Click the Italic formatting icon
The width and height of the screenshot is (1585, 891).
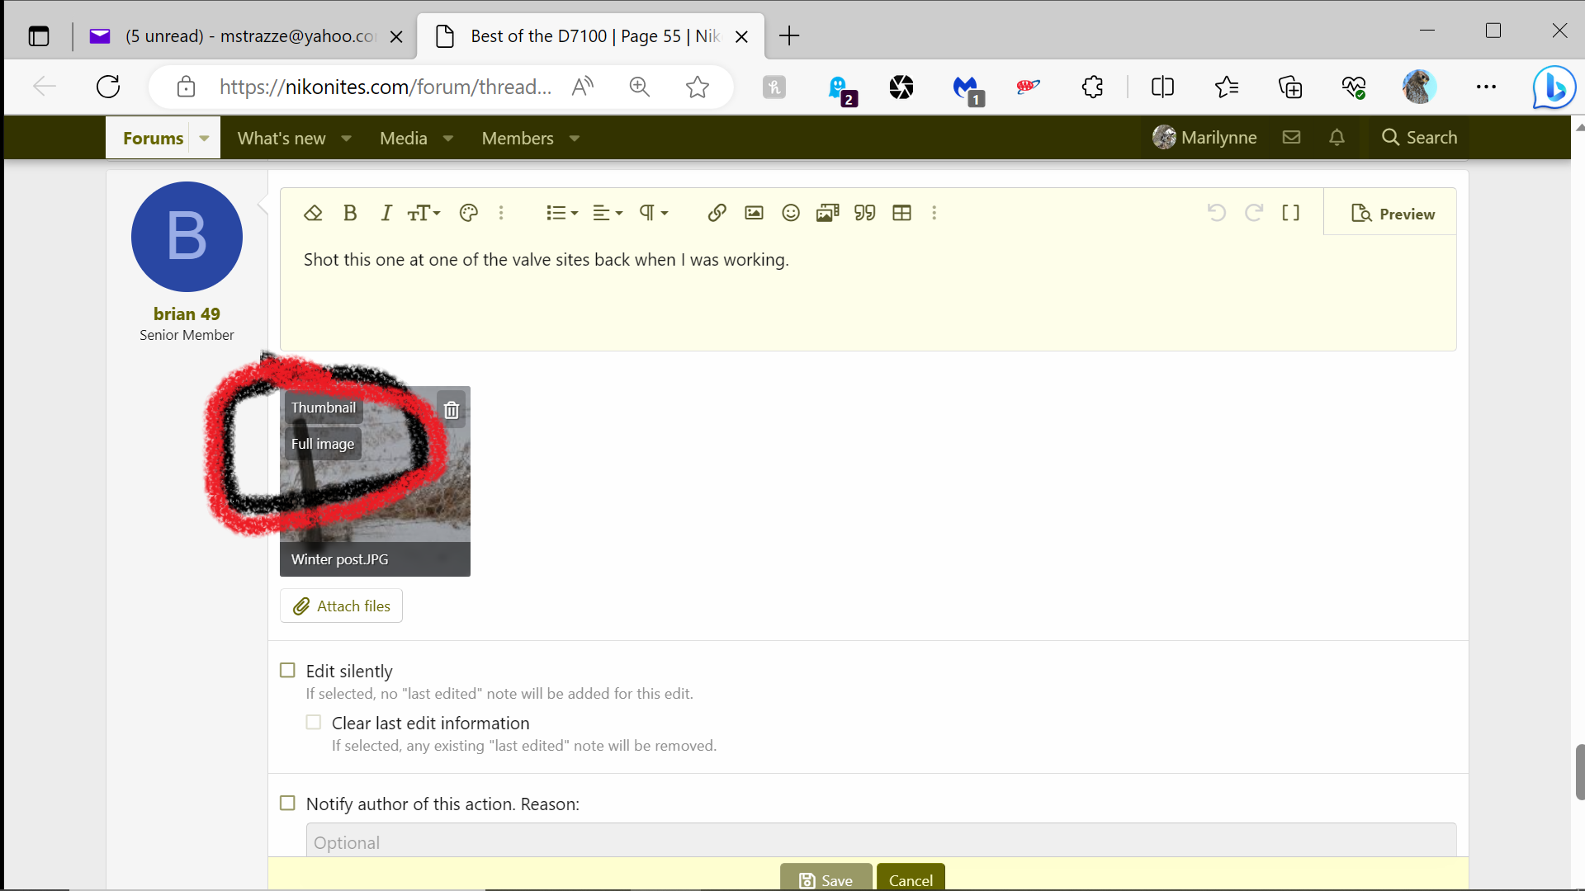[386, 213]
